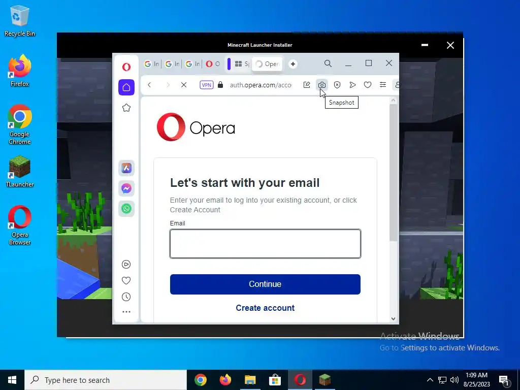The height and width of the screenshot is (390, 520).
Task: Select the active loading Opera tab
Action: tap(267, 64)
